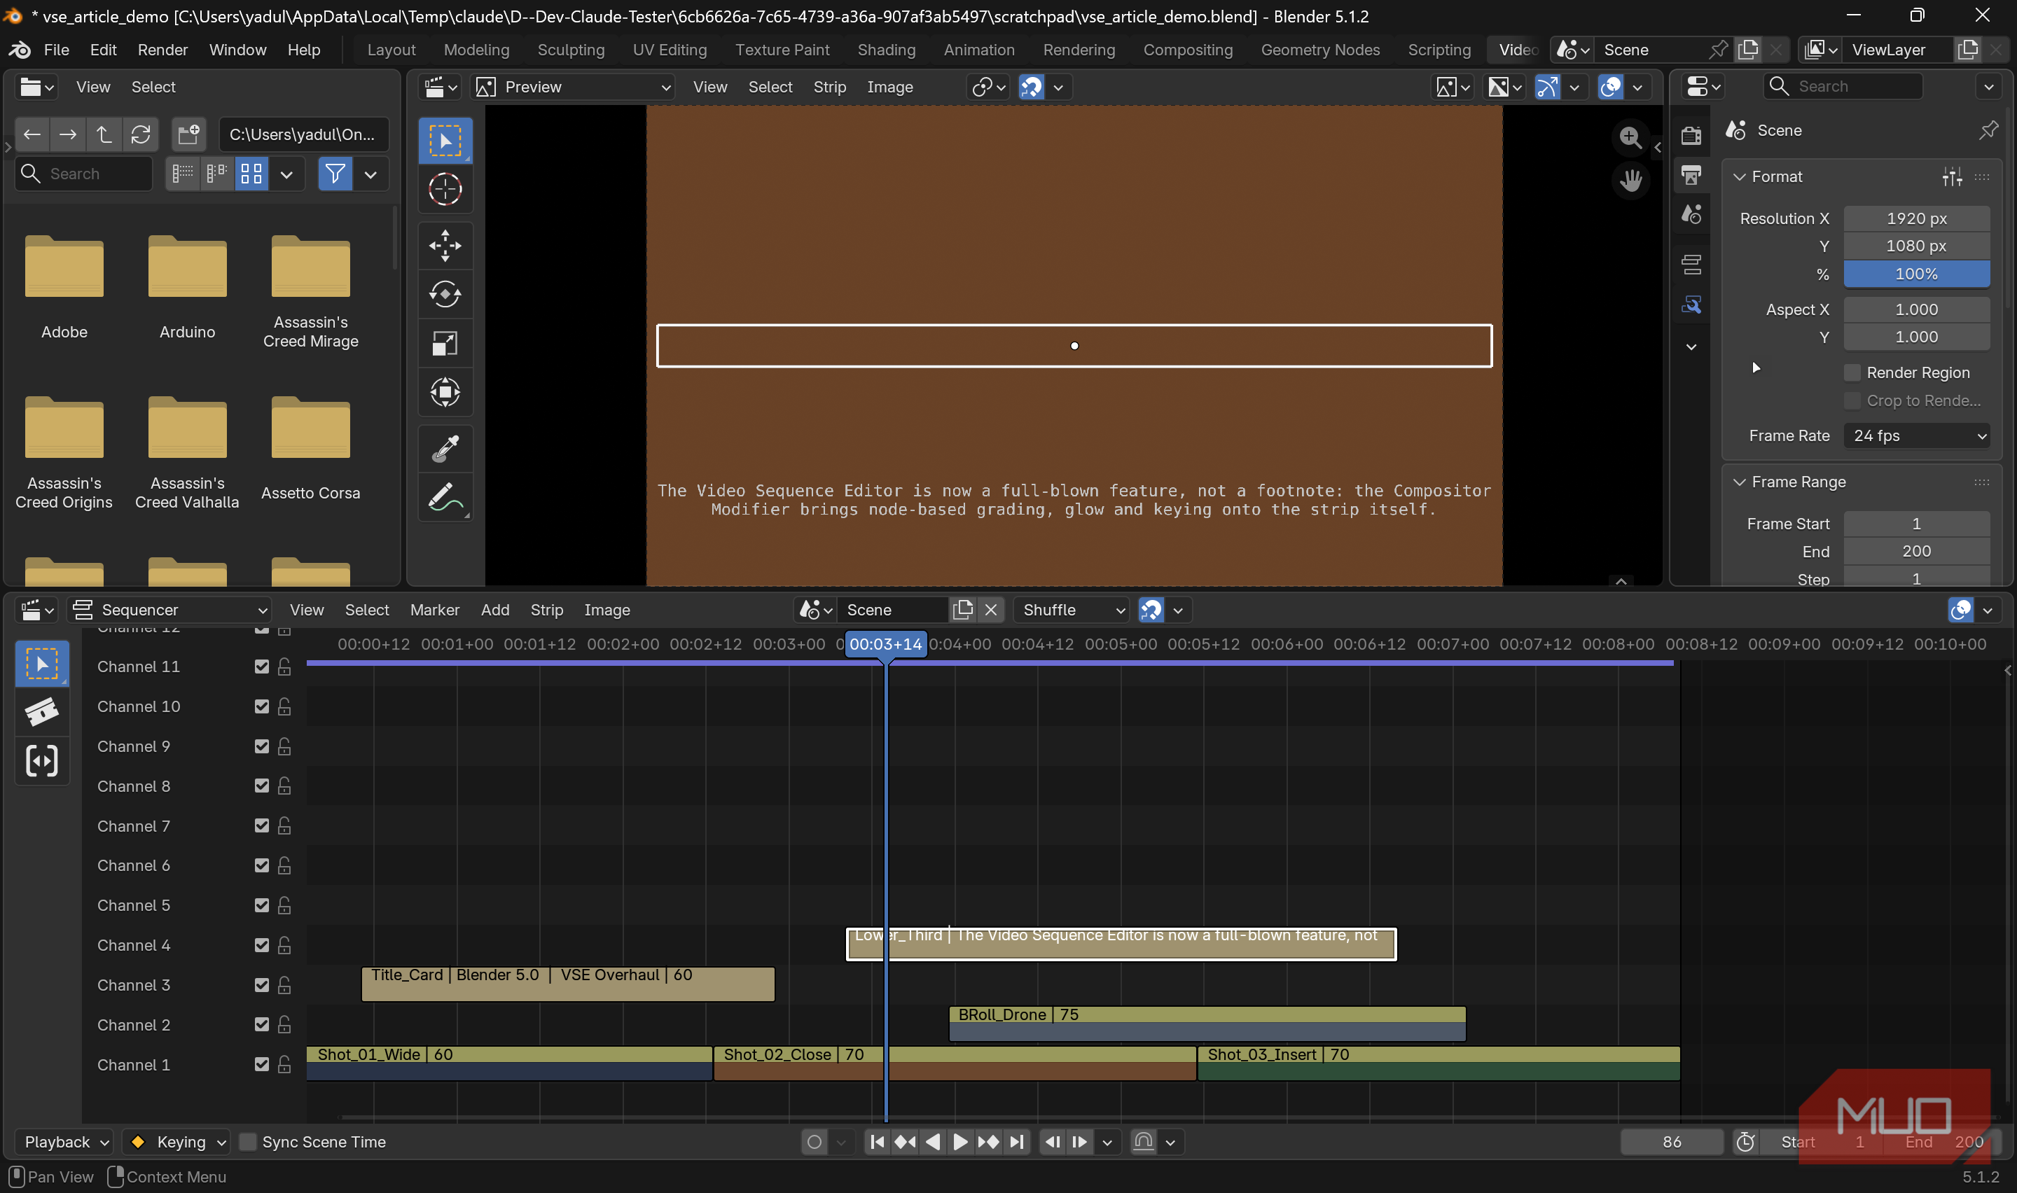Go to the parent directory in the file browser
Image resolution: width=2017 pixels, height=1193 pixels.
tap(104, 134)
